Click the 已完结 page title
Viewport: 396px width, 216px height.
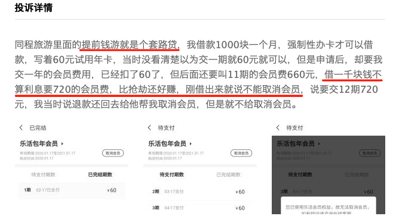coord(38,128)
